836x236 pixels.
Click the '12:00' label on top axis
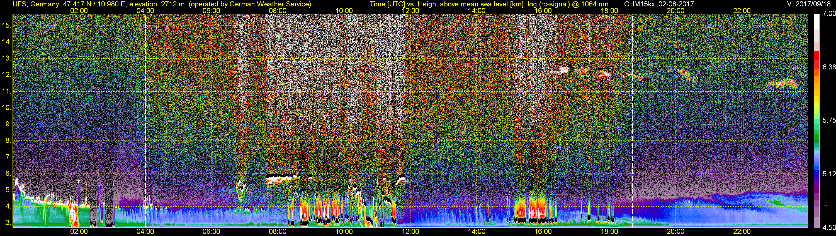coord(410,11)
